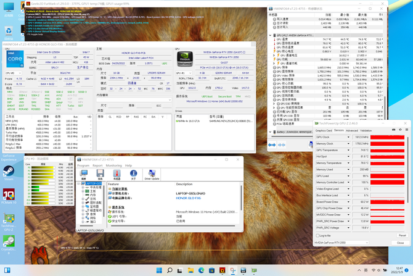Click the HONOR GLO-FX6 brand link
The width and height of the screenshot is (413, 276).
189,198
